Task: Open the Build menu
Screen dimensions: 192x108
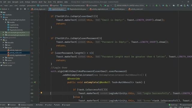Action: pos(40,2)
